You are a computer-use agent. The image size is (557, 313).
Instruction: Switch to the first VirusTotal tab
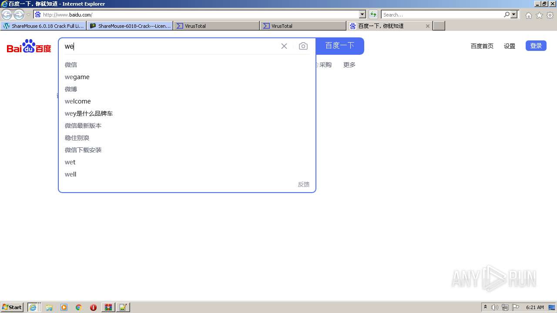[x=217, y=26]
